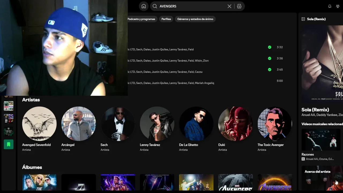Open album cover with group on stage
The image size is (343, 193).
(x=196, y=182)
